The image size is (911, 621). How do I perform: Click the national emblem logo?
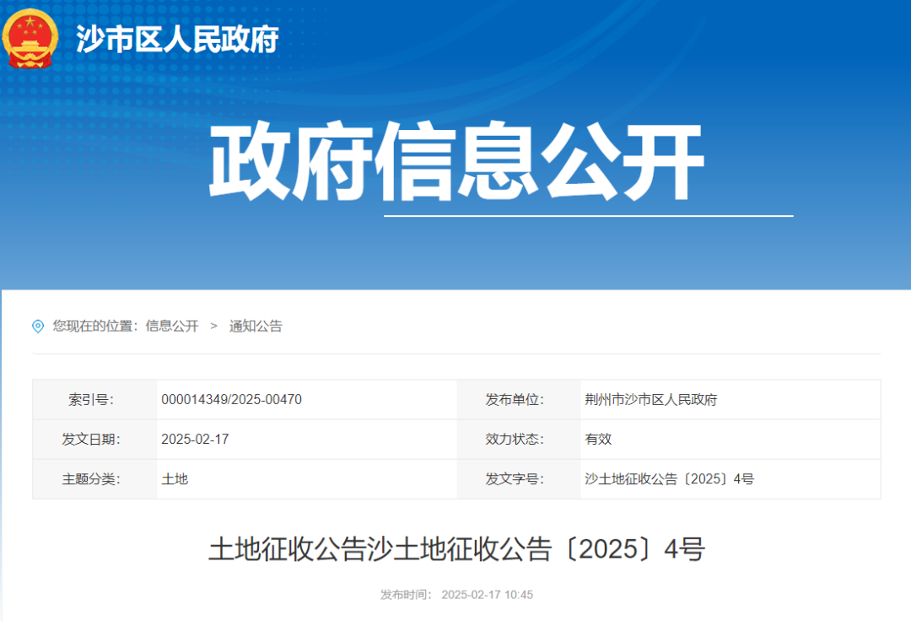[x=31, y=38]
